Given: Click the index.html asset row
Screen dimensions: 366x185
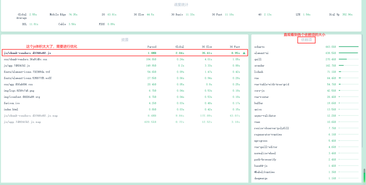Looking at the screenshot, I should 125,109.
